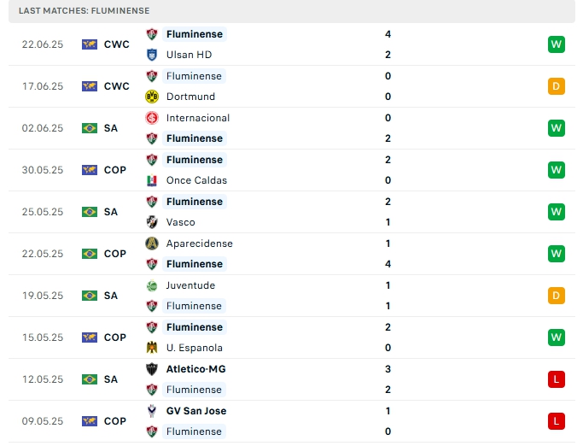Click the Juventude club crest icon
The image size is (583, 446).
coord(152,285)
